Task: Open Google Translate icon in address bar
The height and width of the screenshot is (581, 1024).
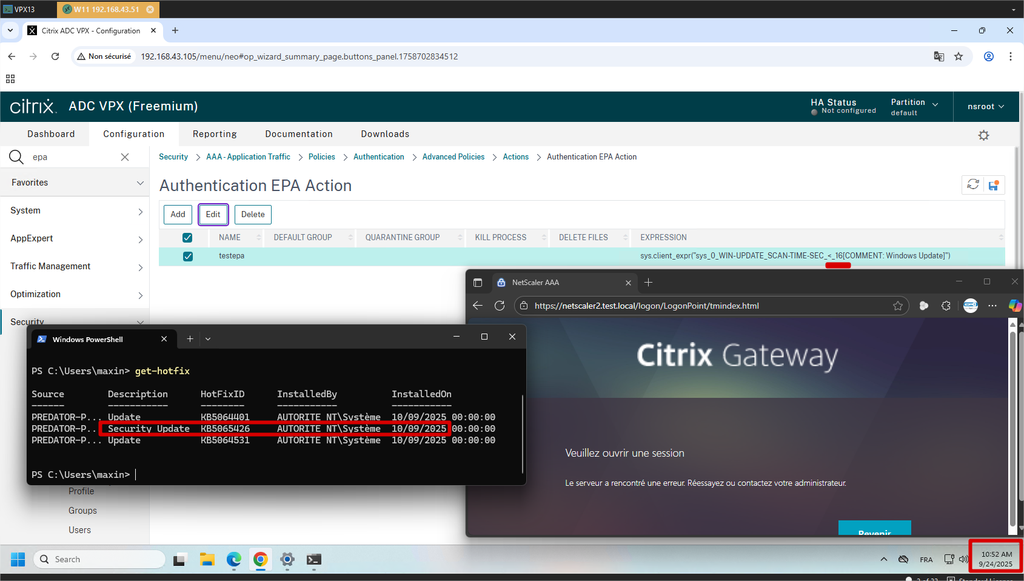Action: point(939,56)
